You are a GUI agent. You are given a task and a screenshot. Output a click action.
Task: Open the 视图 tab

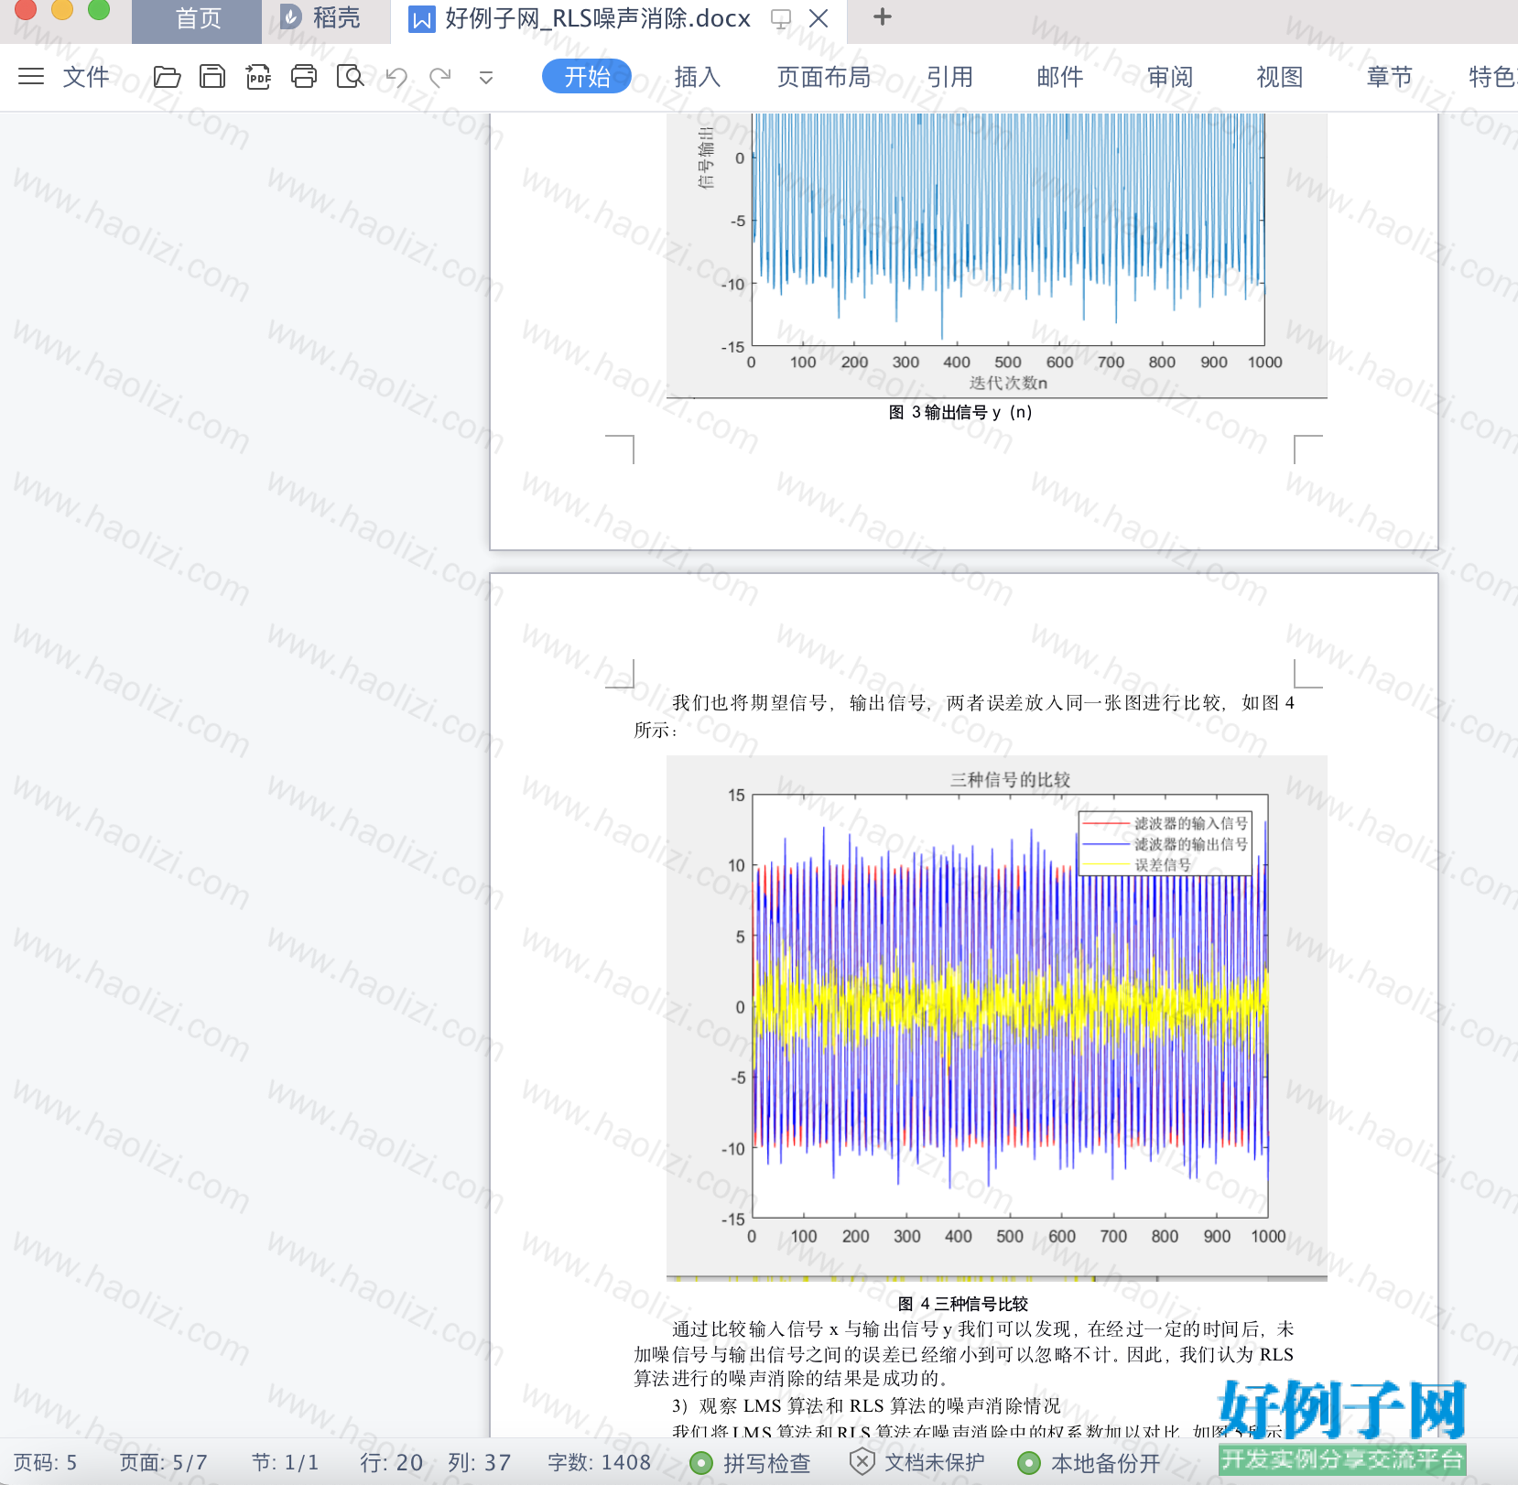(x=1279, y=76)
